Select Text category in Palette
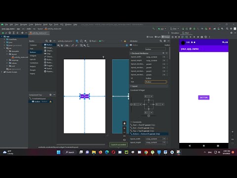The image size is (237, 178). coord(32,48)
